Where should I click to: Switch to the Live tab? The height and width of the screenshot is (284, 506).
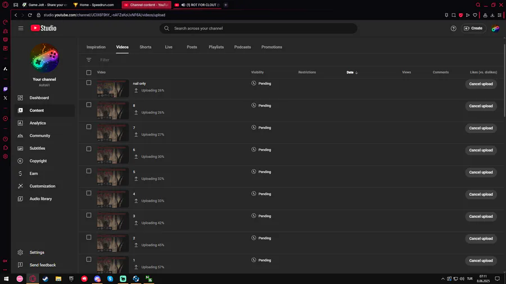tap(169, 47)
